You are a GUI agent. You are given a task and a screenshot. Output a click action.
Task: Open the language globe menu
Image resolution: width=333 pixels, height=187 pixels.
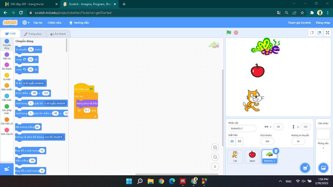pos(26,22)
